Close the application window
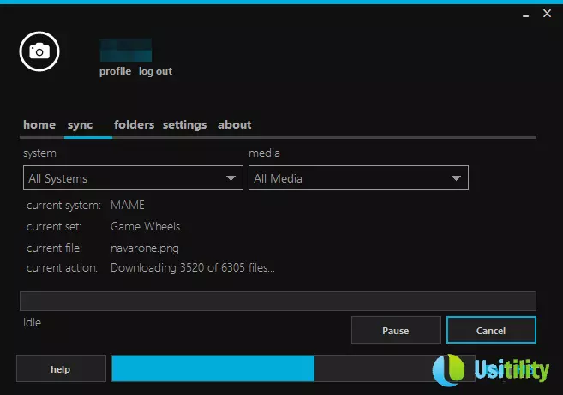 547,15
